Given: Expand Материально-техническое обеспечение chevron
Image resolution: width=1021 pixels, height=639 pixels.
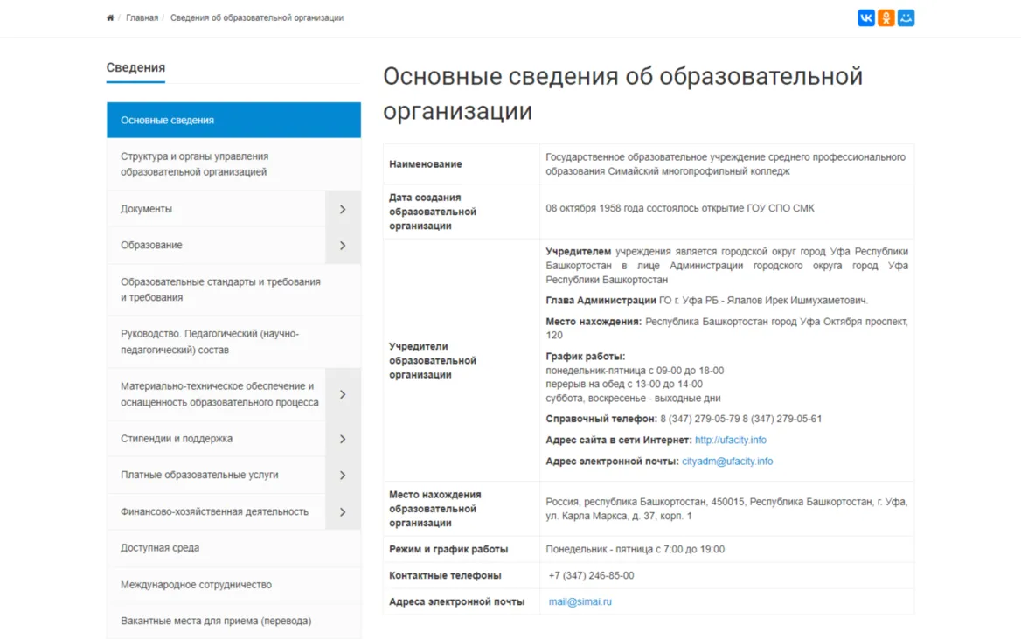Looking at the screenshot, I should (344, 394).
